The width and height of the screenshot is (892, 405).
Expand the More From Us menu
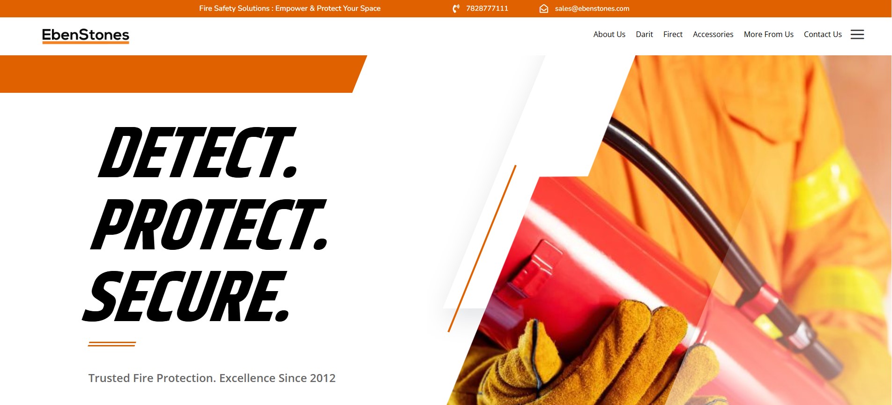tap(768, 34)
